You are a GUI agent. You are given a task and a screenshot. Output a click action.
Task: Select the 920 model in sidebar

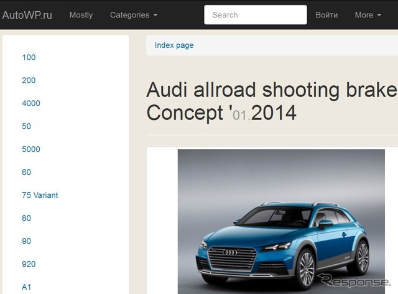[29, 264]
